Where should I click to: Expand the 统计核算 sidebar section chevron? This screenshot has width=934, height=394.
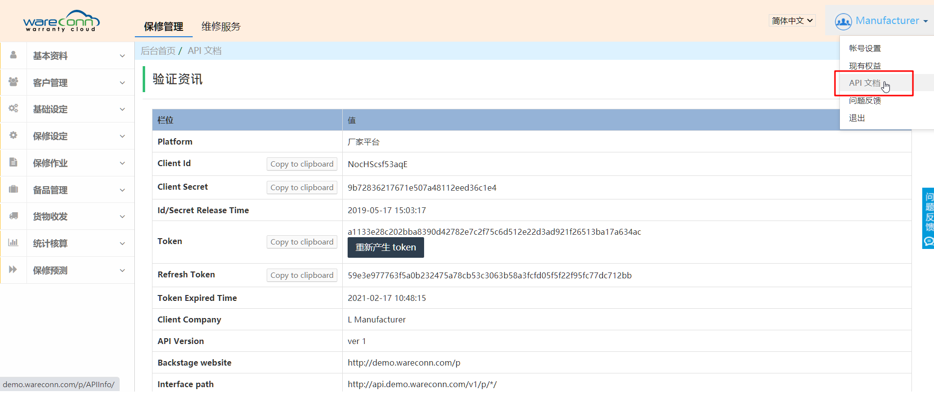point(122,244)
